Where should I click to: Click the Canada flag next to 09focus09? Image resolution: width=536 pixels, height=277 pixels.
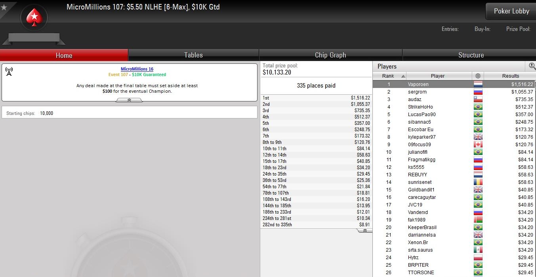point(478,145)
